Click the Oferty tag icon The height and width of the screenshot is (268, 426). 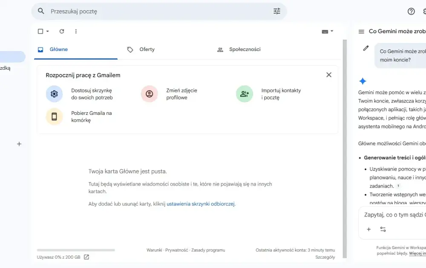click(130, 49)
